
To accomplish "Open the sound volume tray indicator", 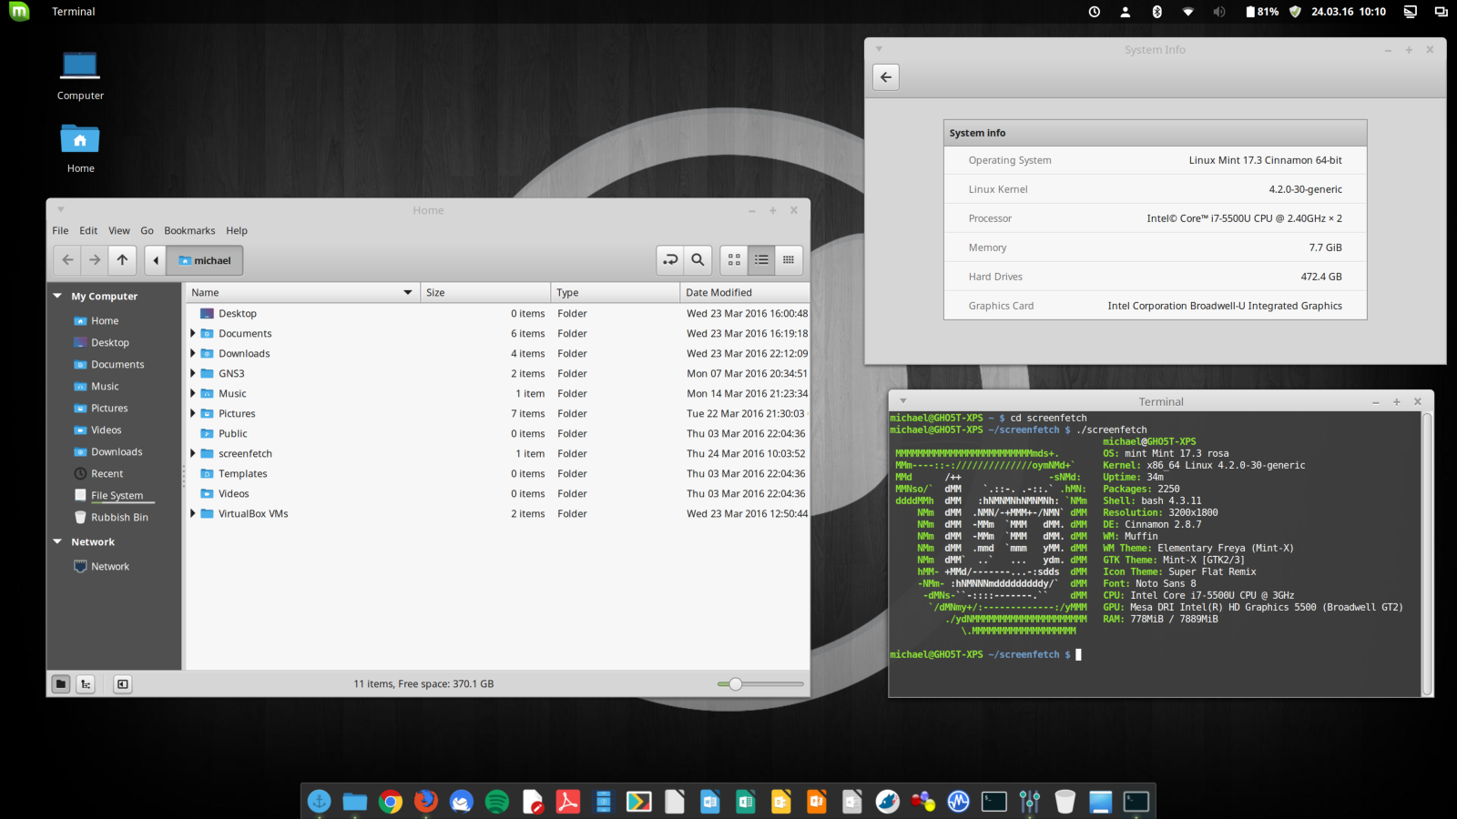I will [1219, 12].
